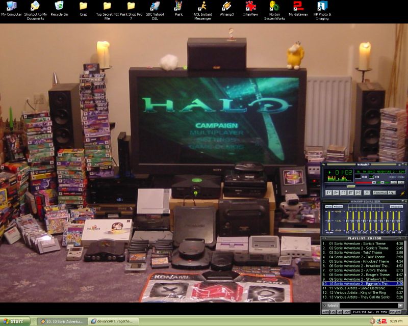
Task: Open Shortcut to My Documents icon
Action: click(x=35, y=11)
